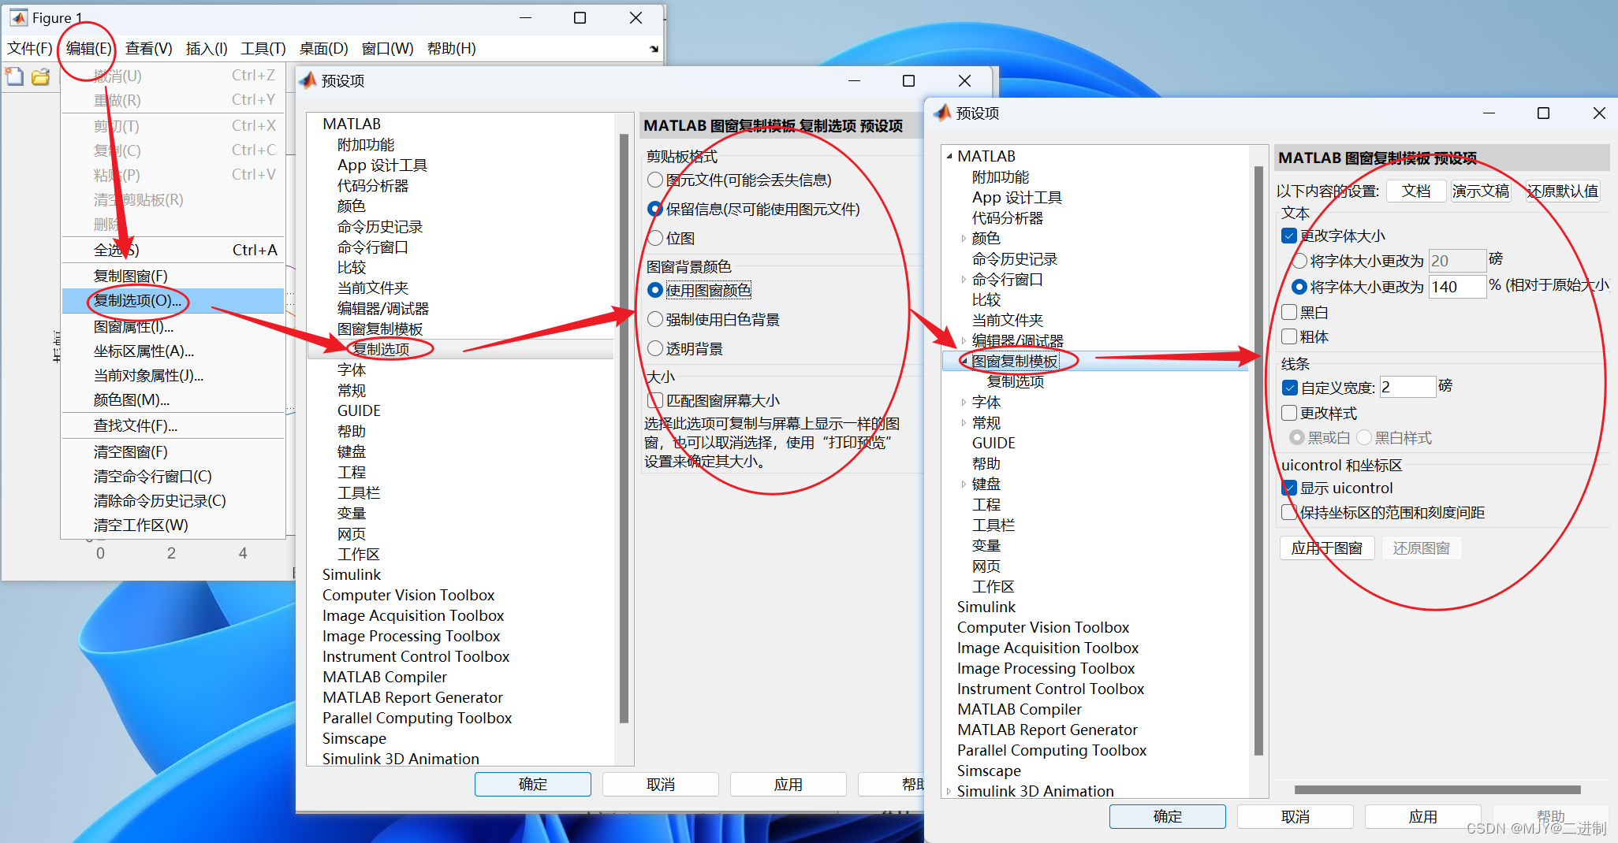Select font size percent radio (将字体大小更改为 140)

[x=1299, y=287]
